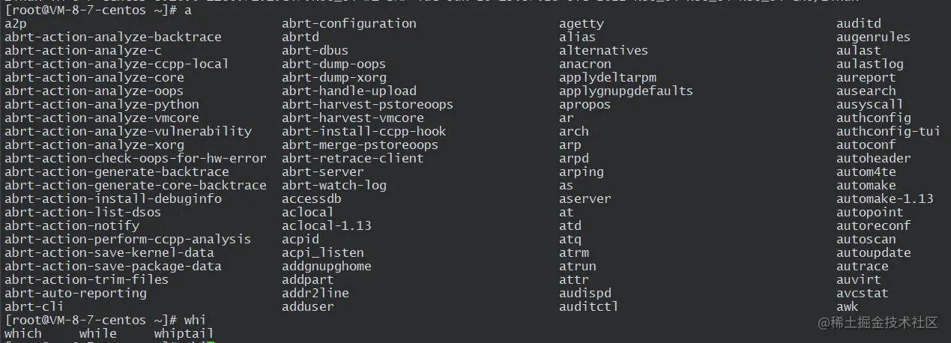Screen dimensions: 951x343
Task: Select the addr2line command name
Action: 316,293
